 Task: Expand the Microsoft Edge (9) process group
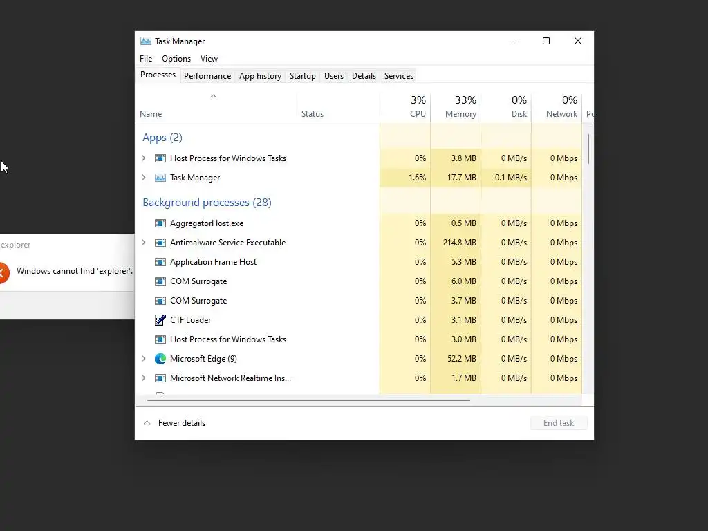[x=144, y=359]
